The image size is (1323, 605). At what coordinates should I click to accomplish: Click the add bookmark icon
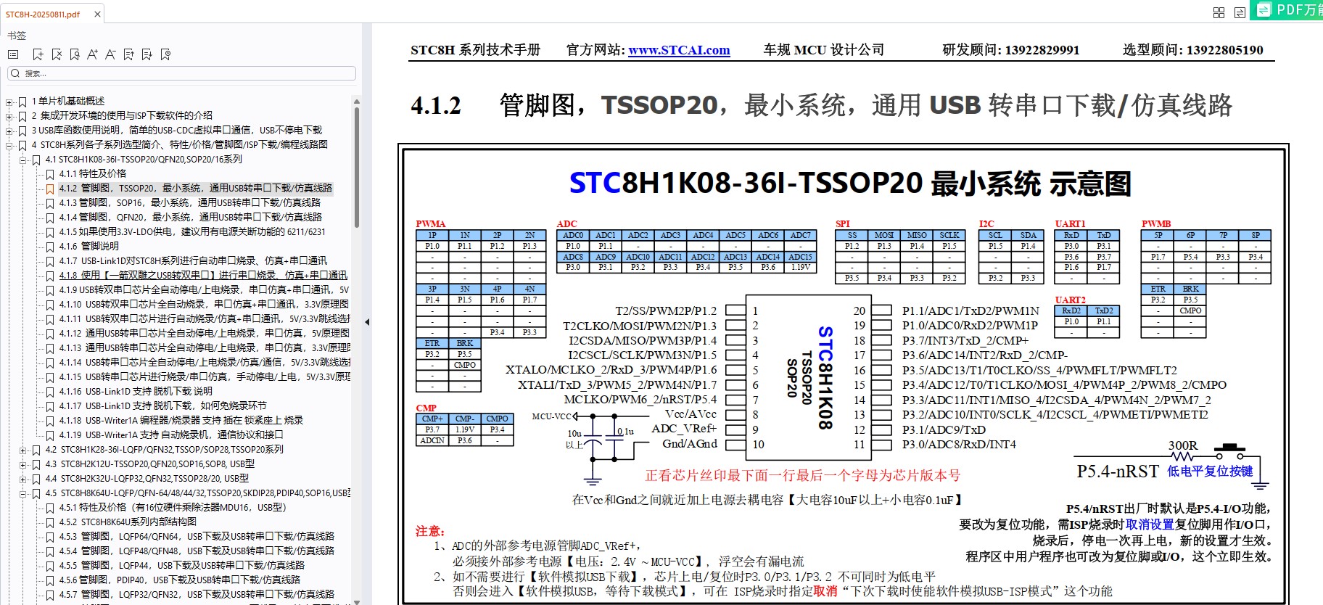(38, 54)
